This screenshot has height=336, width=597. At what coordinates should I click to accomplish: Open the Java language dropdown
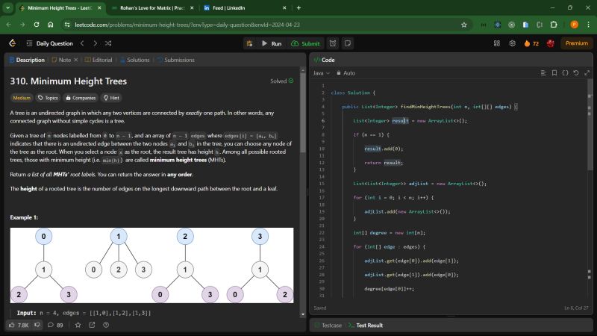point(322,73)
